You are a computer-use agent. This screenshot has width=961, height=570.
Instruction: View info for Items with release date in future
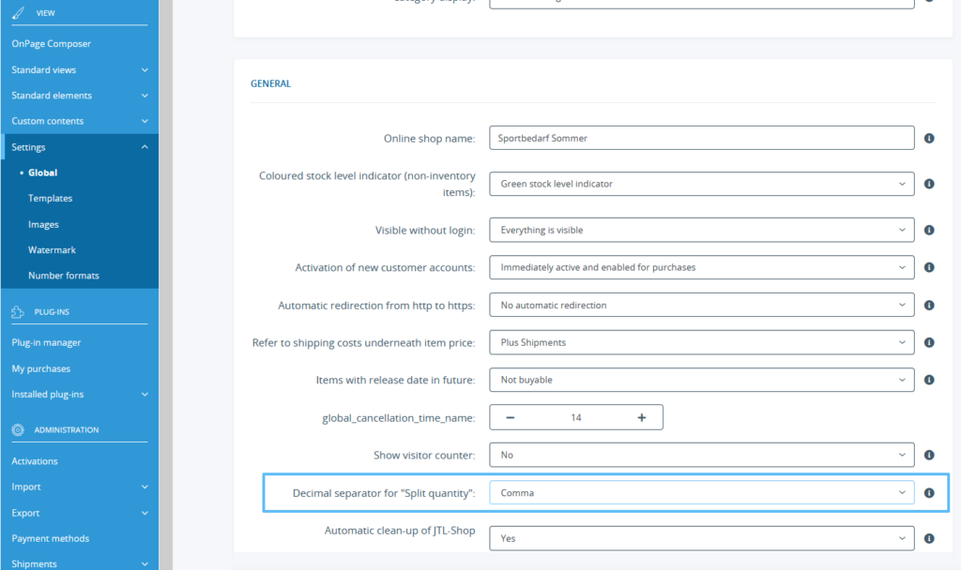point(929,380)
